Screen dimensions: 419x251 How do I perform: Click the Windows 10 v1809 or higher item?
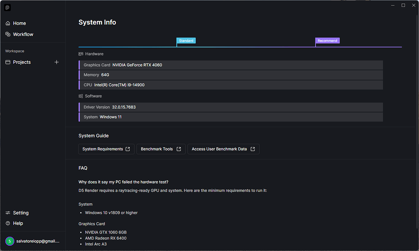click(111, 213)
